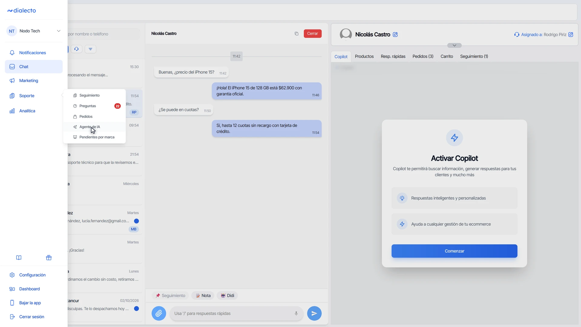Click the search by name or phone field

tap(103, 34)
